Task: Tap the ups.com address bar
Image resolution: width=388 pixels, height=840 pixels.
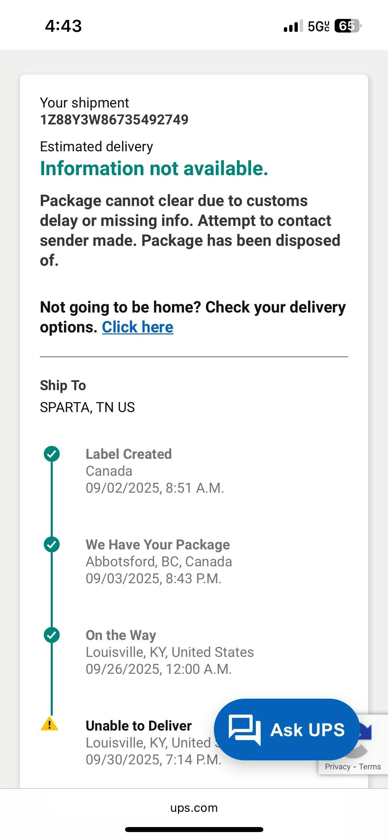Action: click(x=194, y=808)
